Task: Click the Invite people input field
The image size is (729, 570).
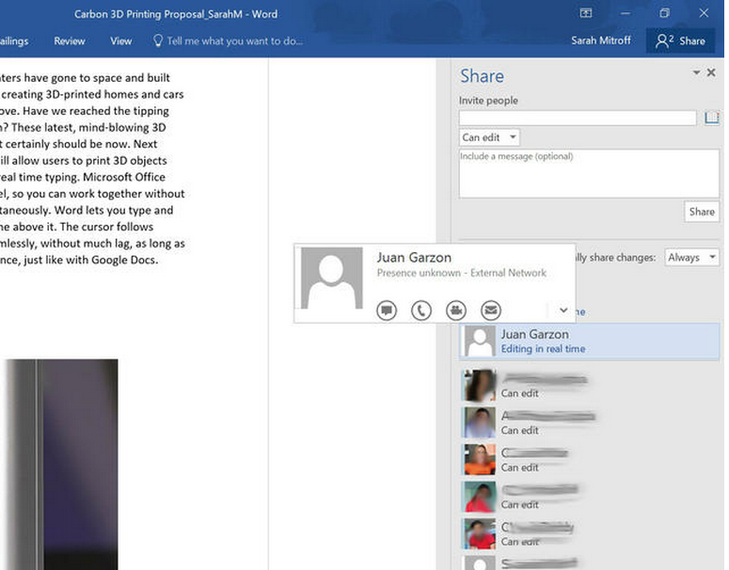Action: tap(578, 118)
